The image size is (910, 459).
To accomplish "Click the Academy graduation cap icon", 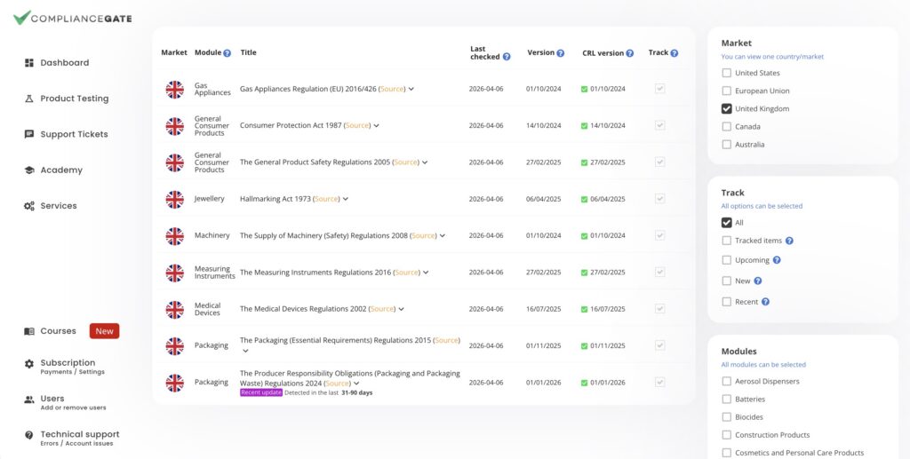I will [29, 170].
